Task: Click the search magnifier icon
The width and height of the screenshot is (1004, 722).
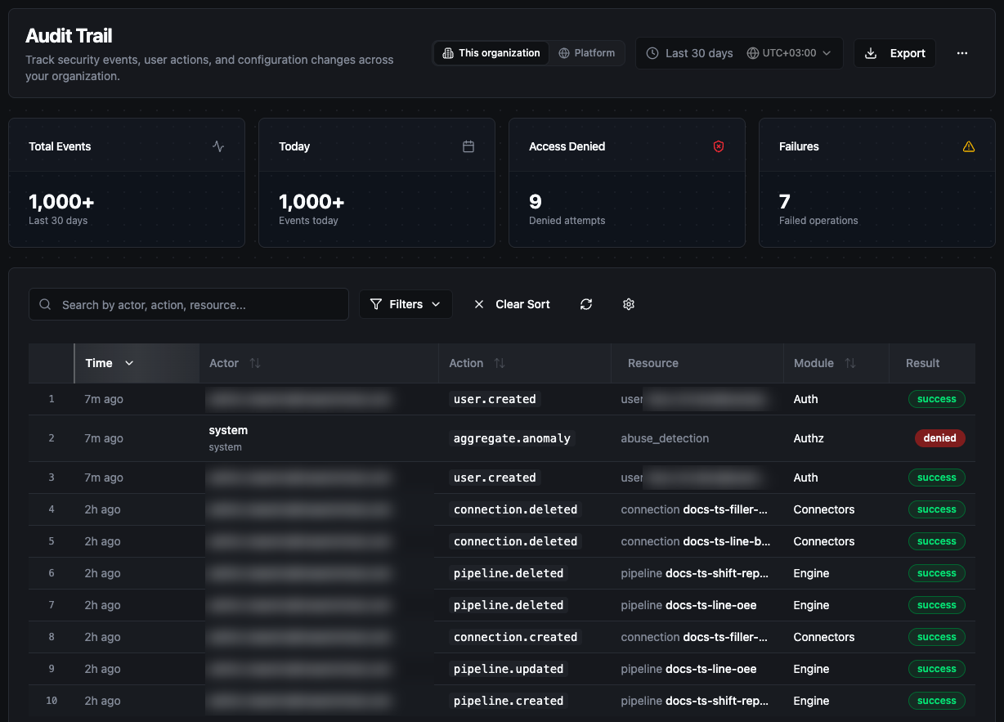Action: point(46,304)
